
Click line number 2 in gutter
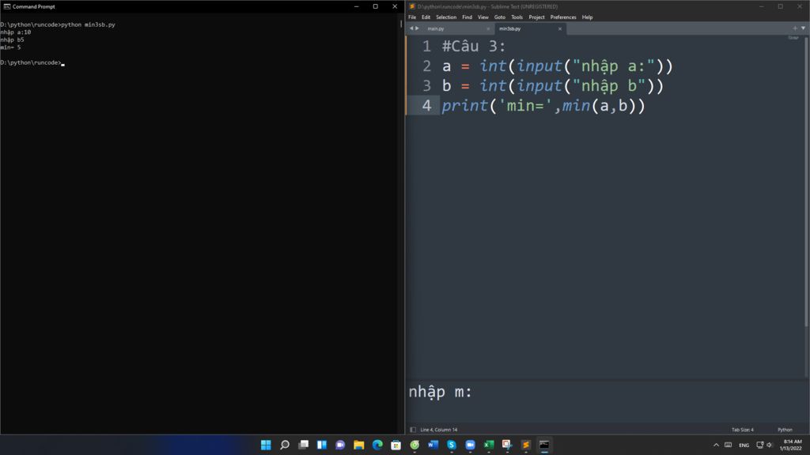pos(426,66)
